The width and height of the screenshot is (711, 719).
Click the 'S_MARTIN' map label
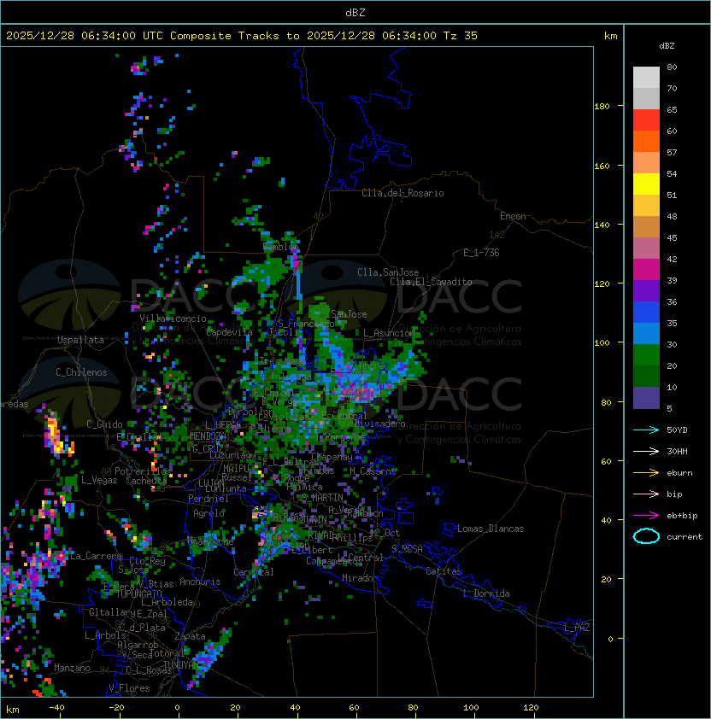[x=323, y=498]
